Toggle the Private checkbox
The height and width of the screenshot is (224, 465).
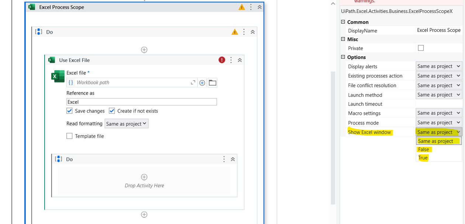pos(421,48)
